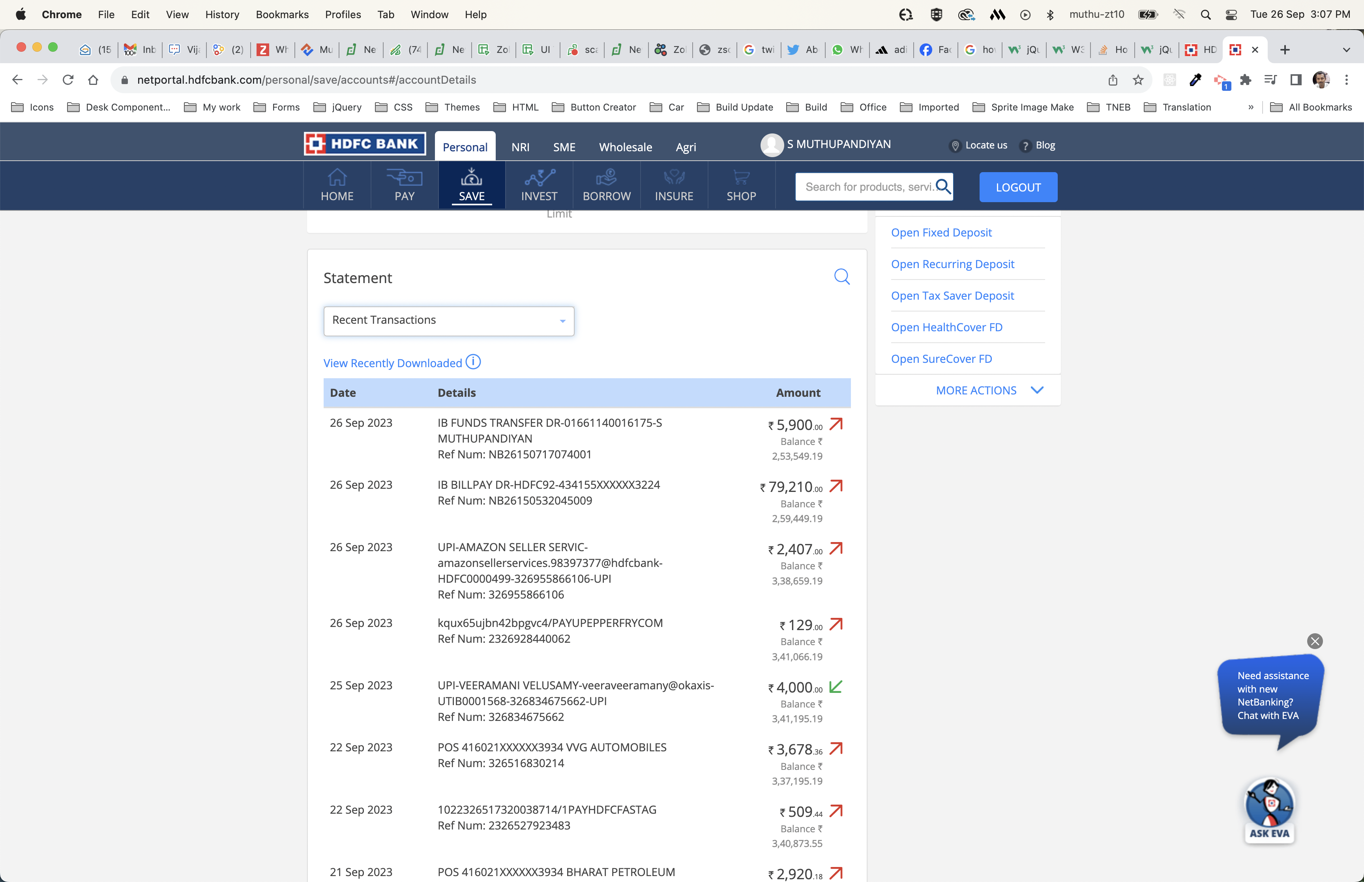Select the INVEST chart icon

click(x=539, y=178)
